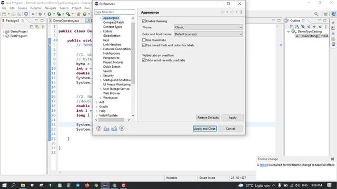Maximize the Outline view panel
Screen dimensions: 337x189
point(325,20)
